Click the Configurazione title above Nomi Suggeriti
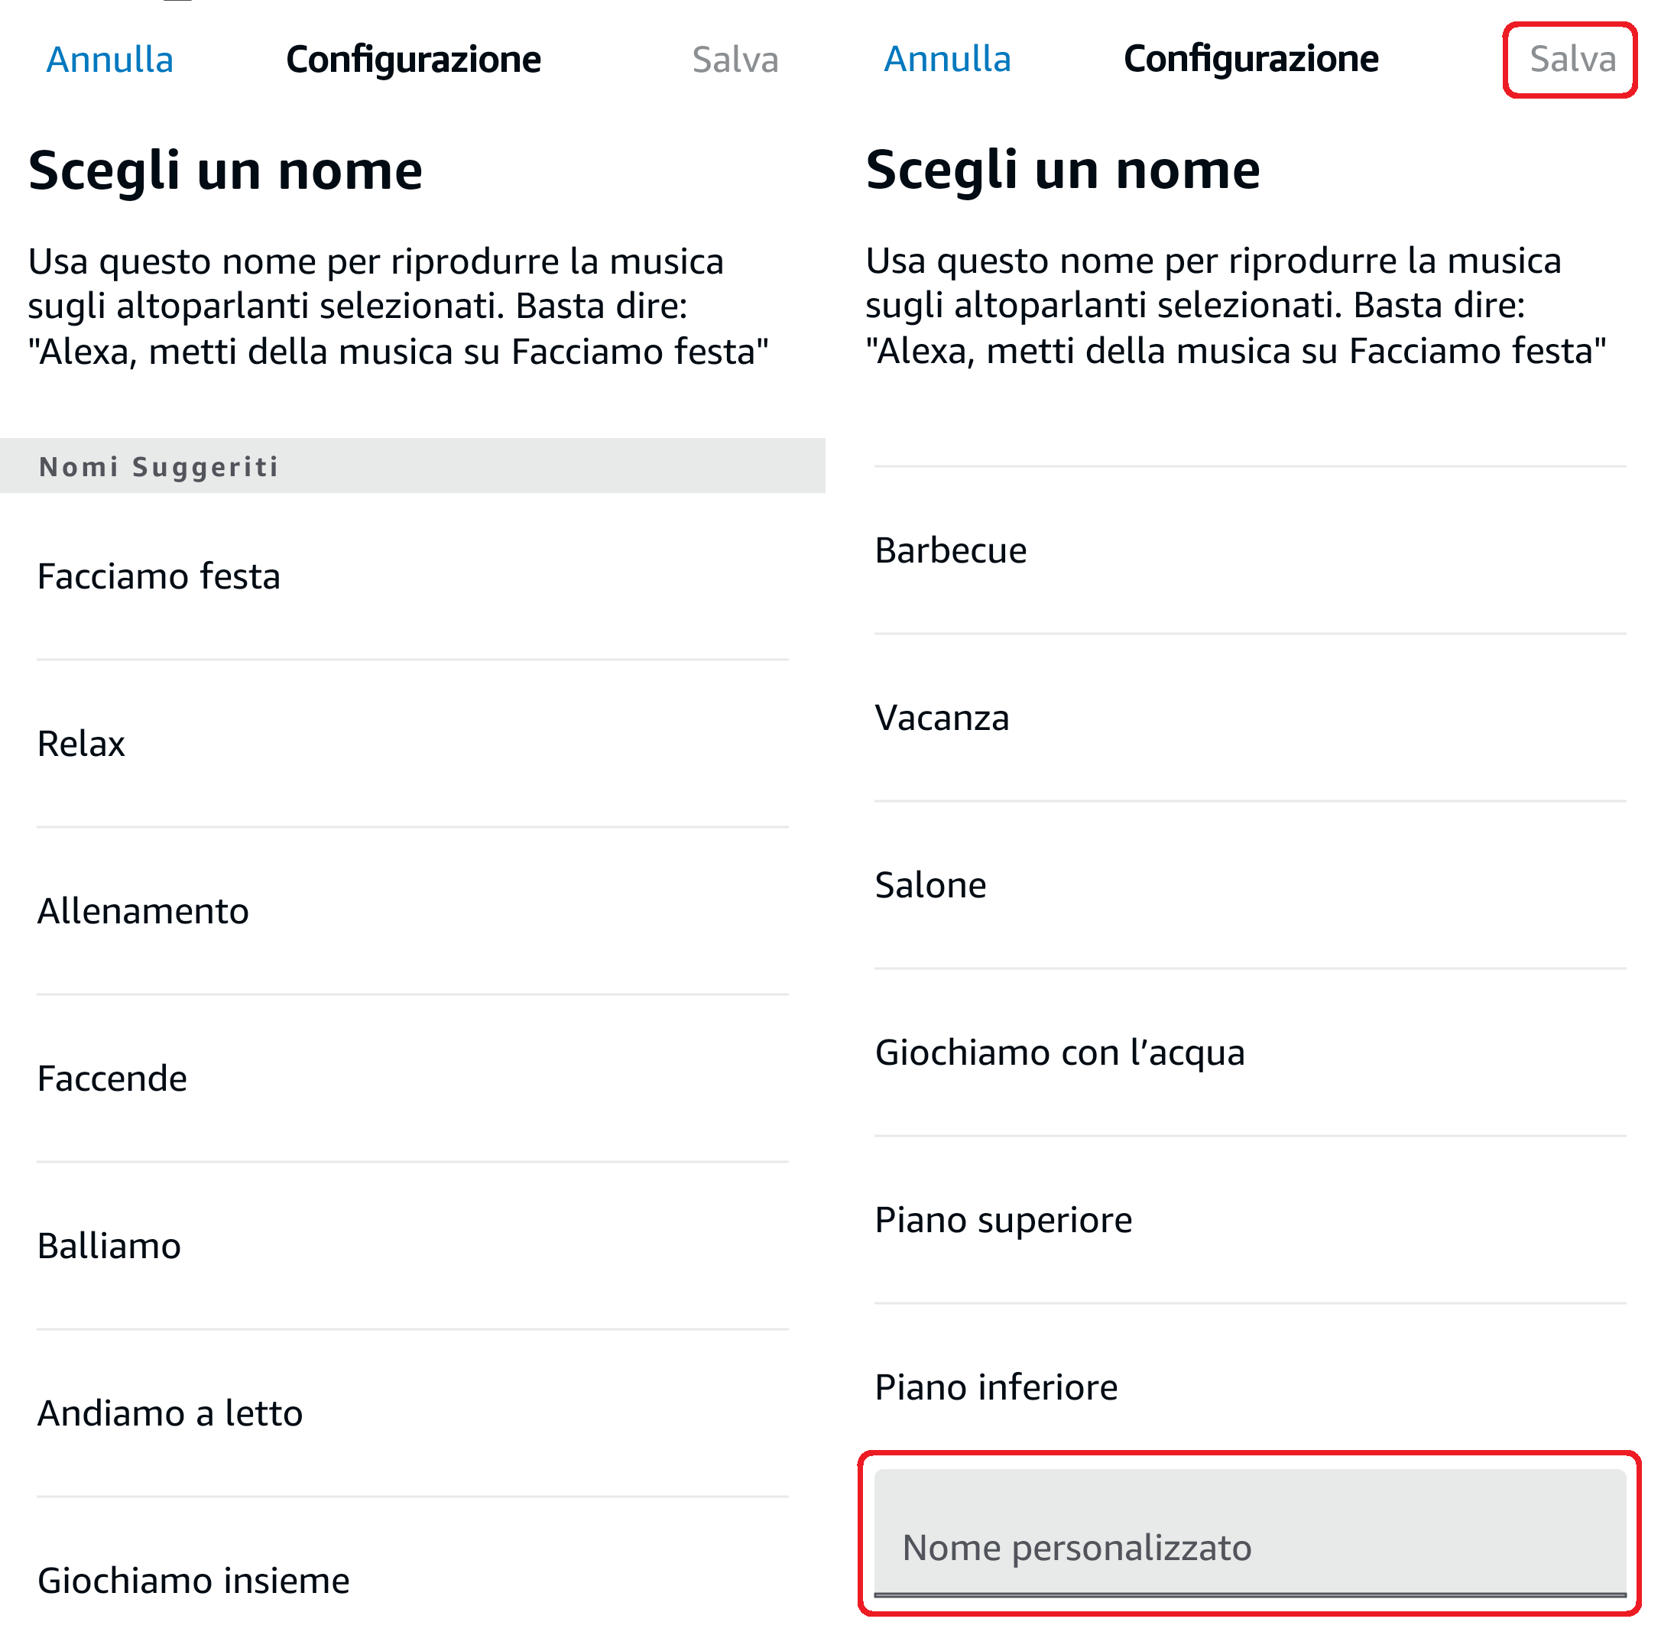1661x1635 pixels. pyautogui.click(x=413, y=60)
